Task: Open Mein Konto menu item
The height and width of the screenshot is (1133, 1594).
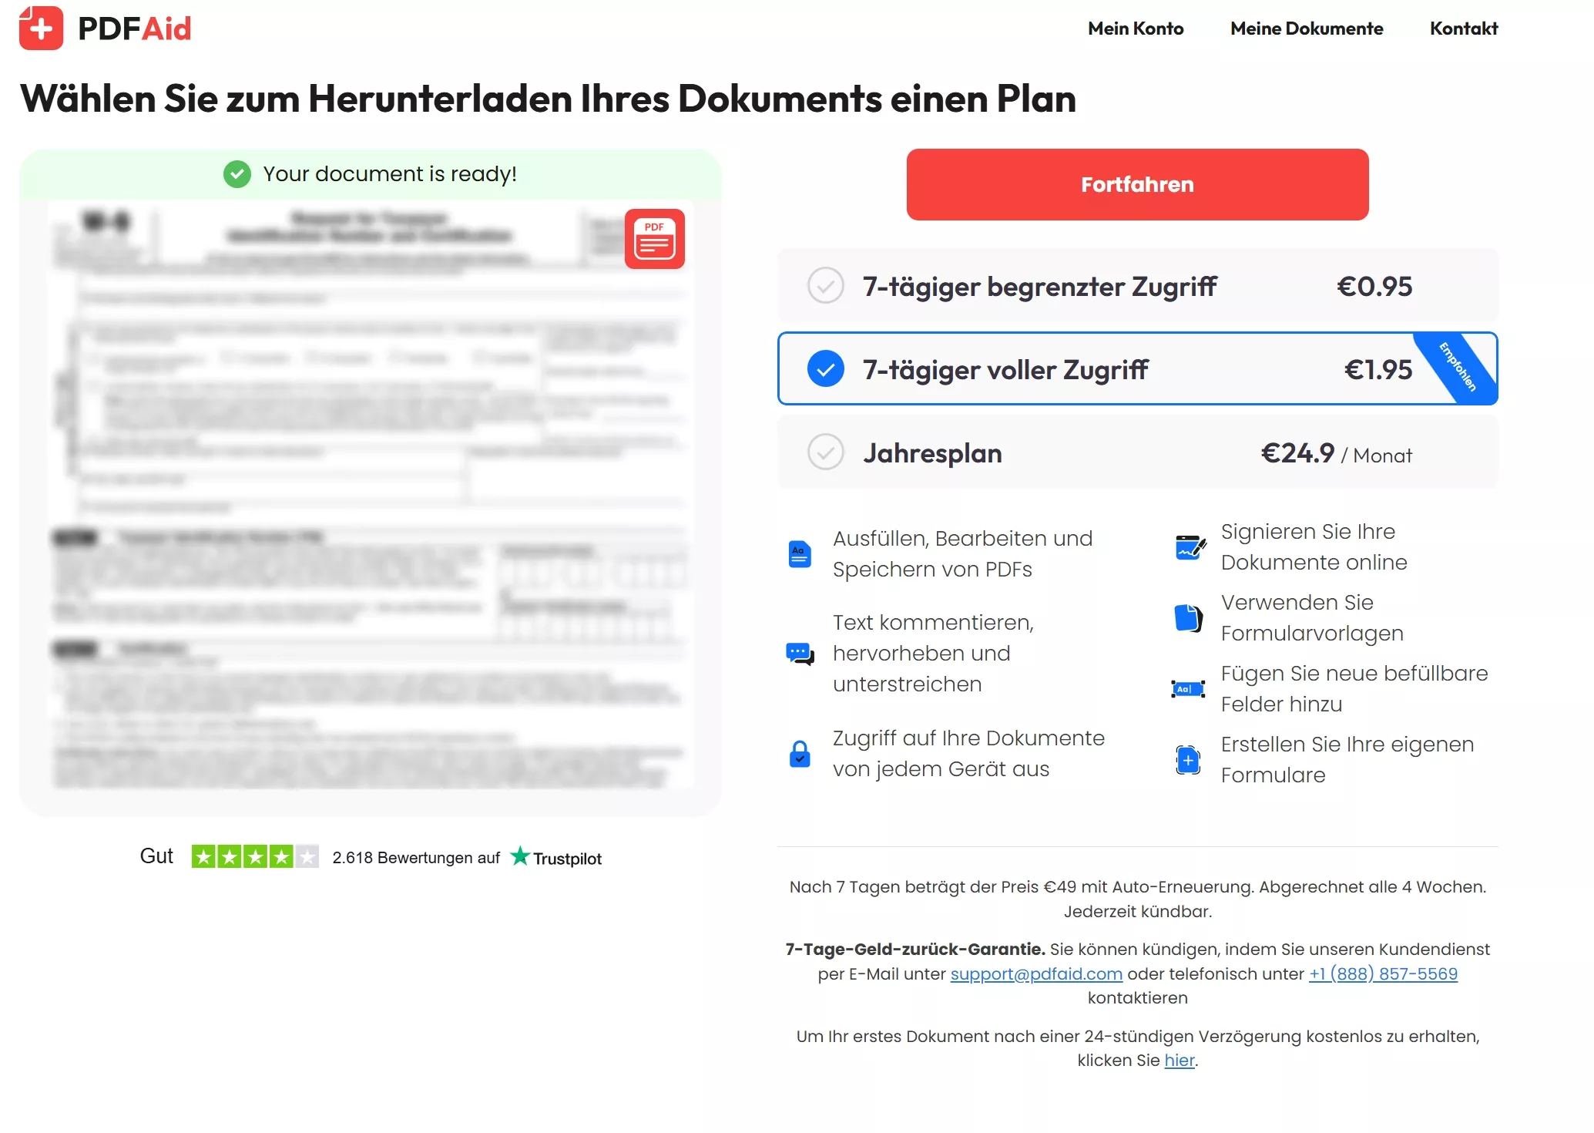Action: [x=1135, y=29]
